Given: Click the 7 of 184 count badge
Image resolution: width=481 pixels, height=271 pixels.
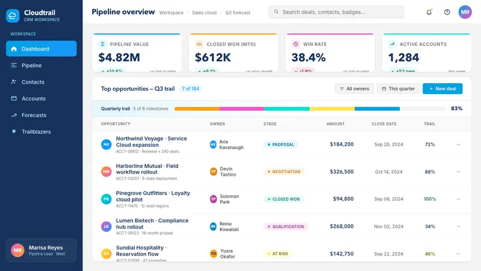Looking at the screenshot, I should point(191,89).
